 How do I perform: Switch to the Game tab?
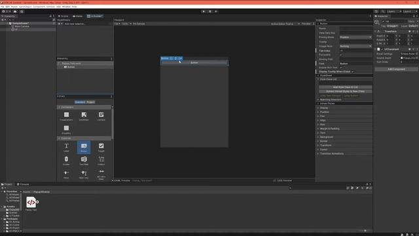pos(78,16)
